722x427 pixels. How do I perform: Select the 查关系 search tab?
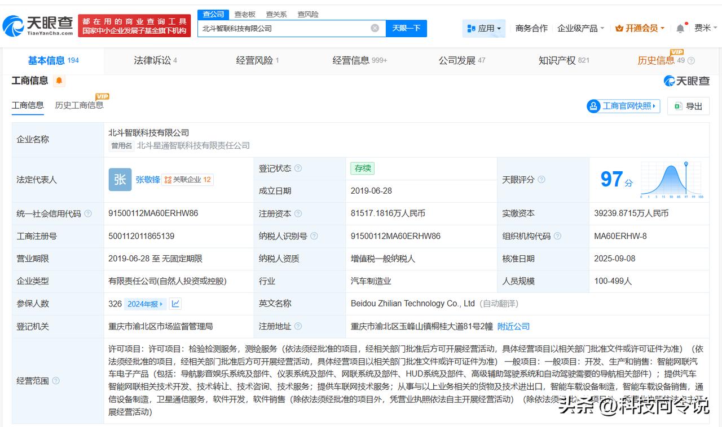[x=276, y=14]
